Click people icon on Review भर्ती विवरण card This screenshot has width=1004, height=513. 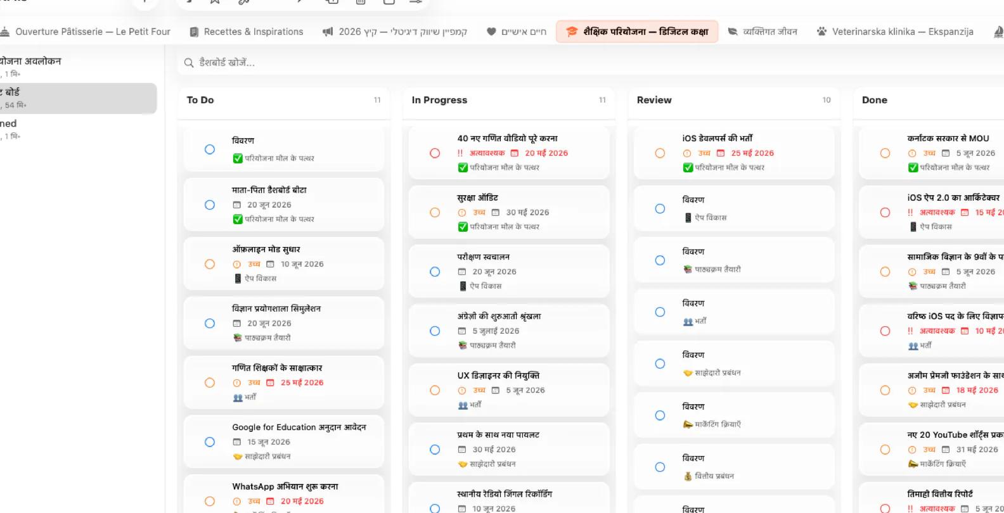click(x=688, y=322)
